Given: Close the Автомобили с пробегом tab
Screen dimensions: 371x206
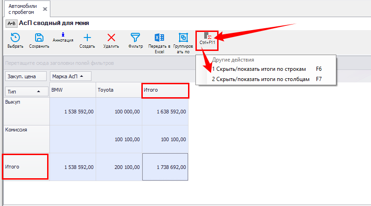Looking at the screenshot, I should [44, 9].
